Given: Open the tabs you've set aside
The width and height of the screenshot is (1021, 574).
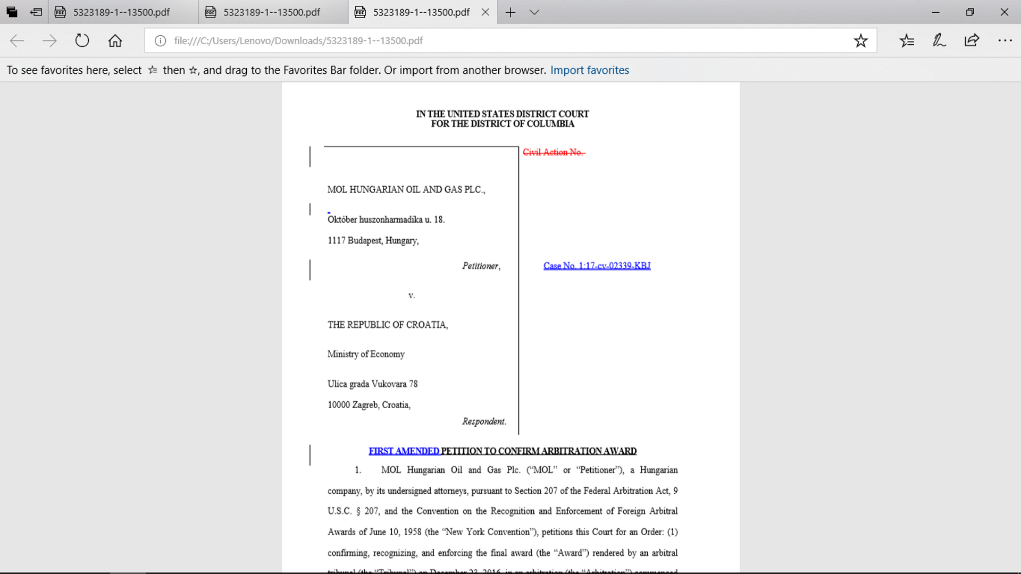Looking at the screenshot, I should click(12, 12).
